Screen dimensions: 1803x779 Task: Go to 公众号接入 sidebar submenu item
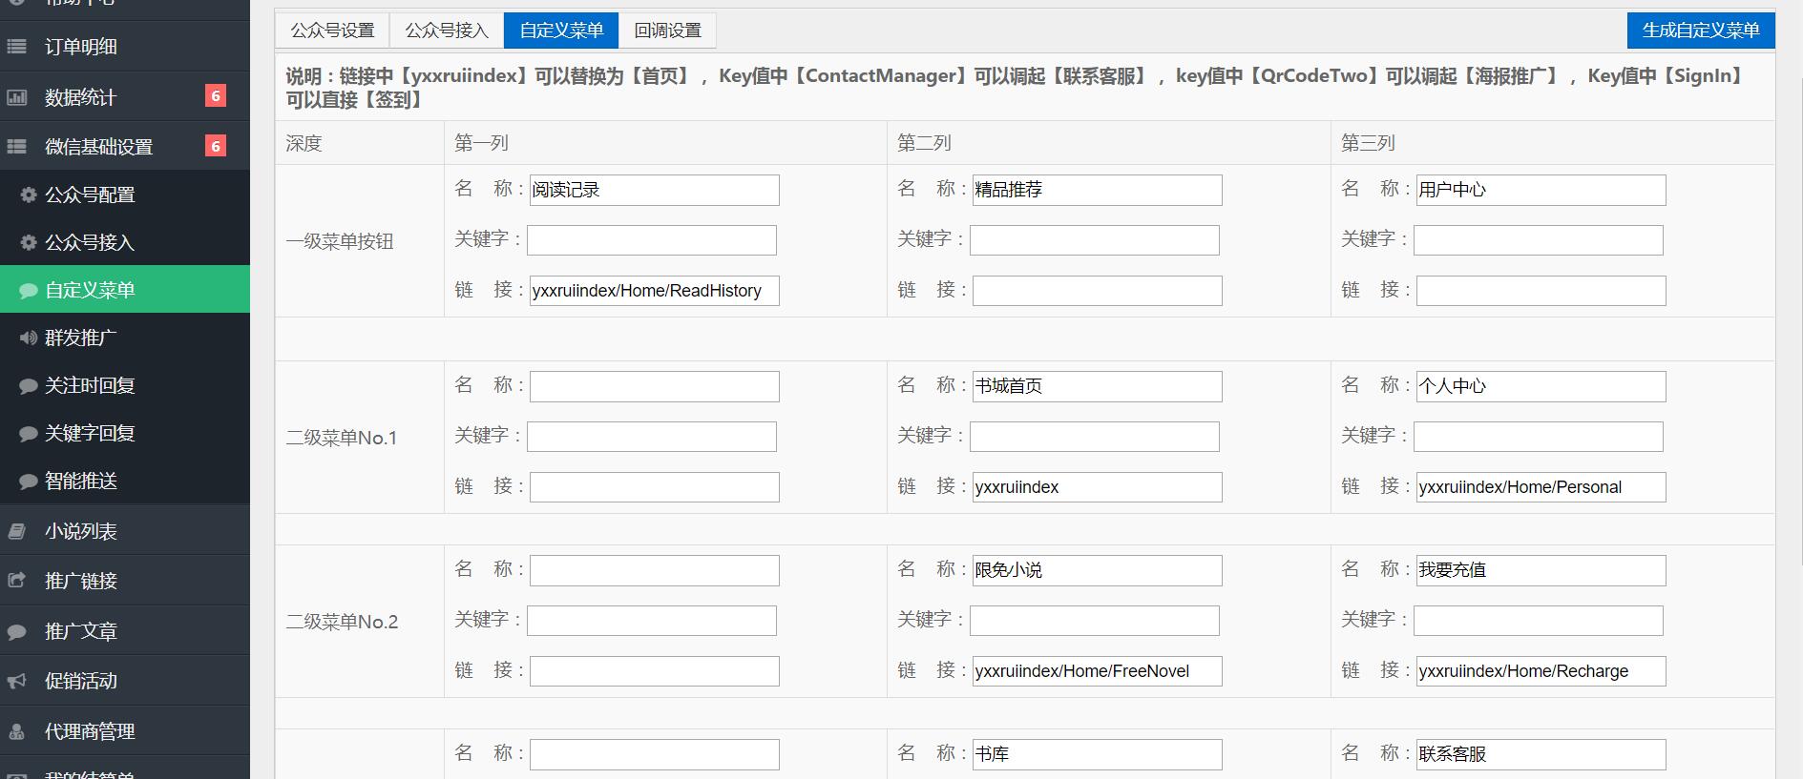coord(125,242)
